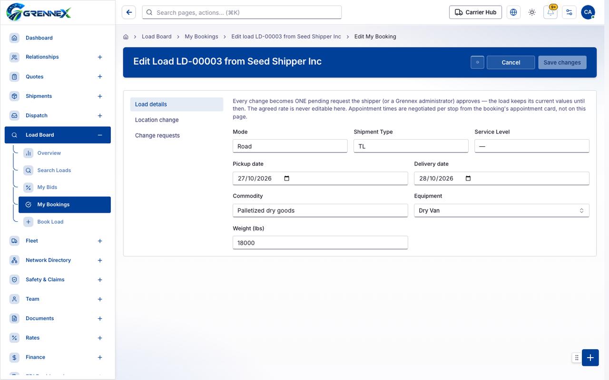
Task: Open the language globe icon
Action: 513,12
